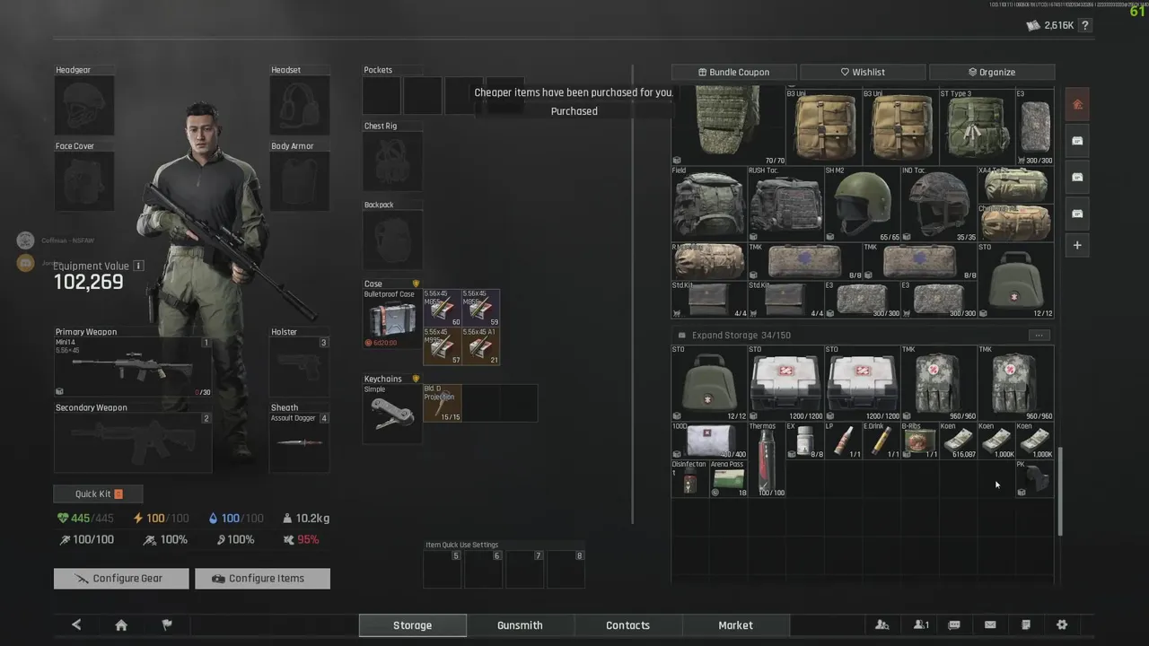Select the Arena Pass item
The width and height of the screenshot is (1149, 646).
728,479
